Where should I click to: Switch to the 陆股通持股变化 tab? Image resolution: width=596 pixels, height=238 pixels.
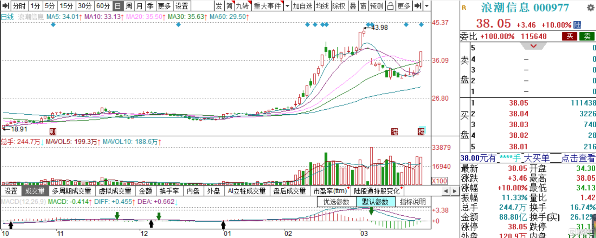[378, 191]
